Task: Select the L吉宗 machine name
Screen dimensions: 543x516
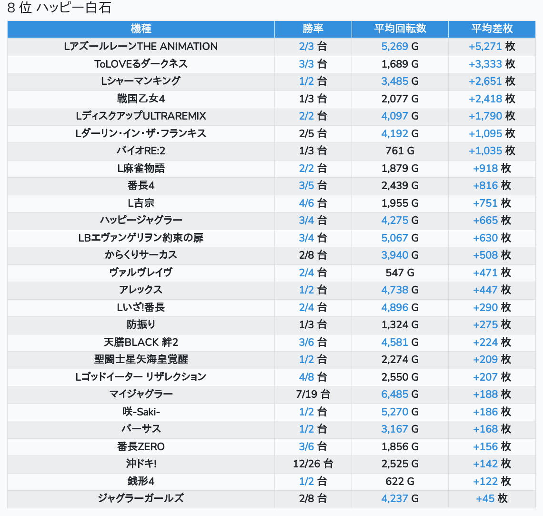Action: click(141, 203)
